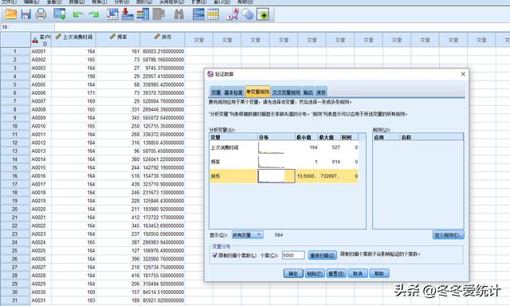Click the 帮助 button in dialog
The width and height of the screenshot is (510, 306).
tap(379, 273)
